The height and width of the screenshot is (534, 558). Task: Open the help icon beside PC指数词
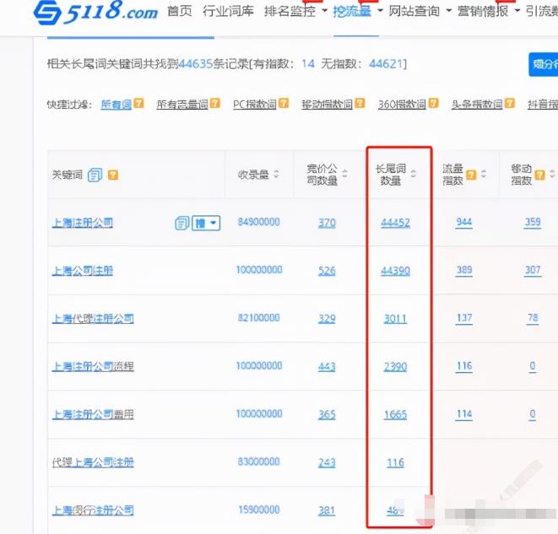(x=284, y=104)
